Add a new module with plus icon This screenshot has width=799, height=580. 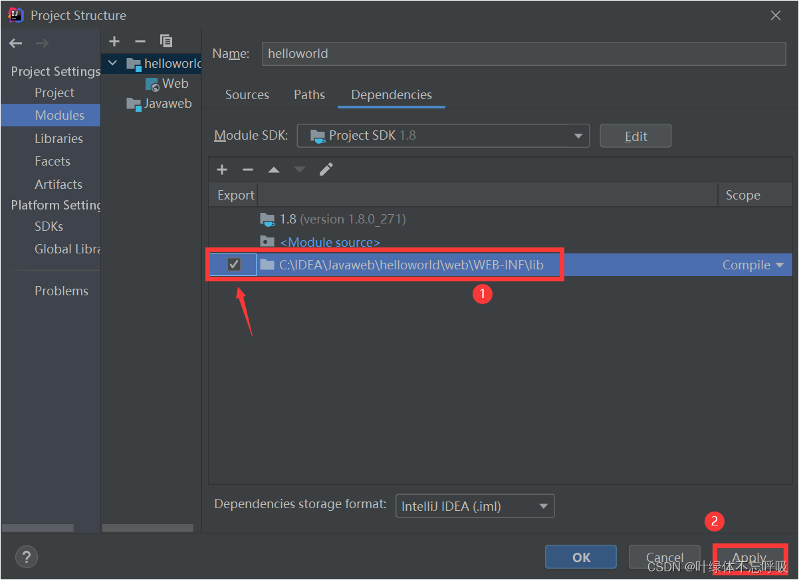(x=114, y=41)
